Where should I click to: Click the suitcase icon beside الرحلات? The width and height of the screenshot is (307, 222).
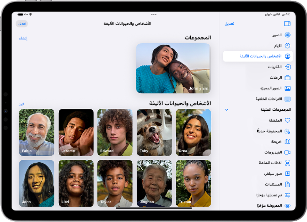[x=287, y=78]
